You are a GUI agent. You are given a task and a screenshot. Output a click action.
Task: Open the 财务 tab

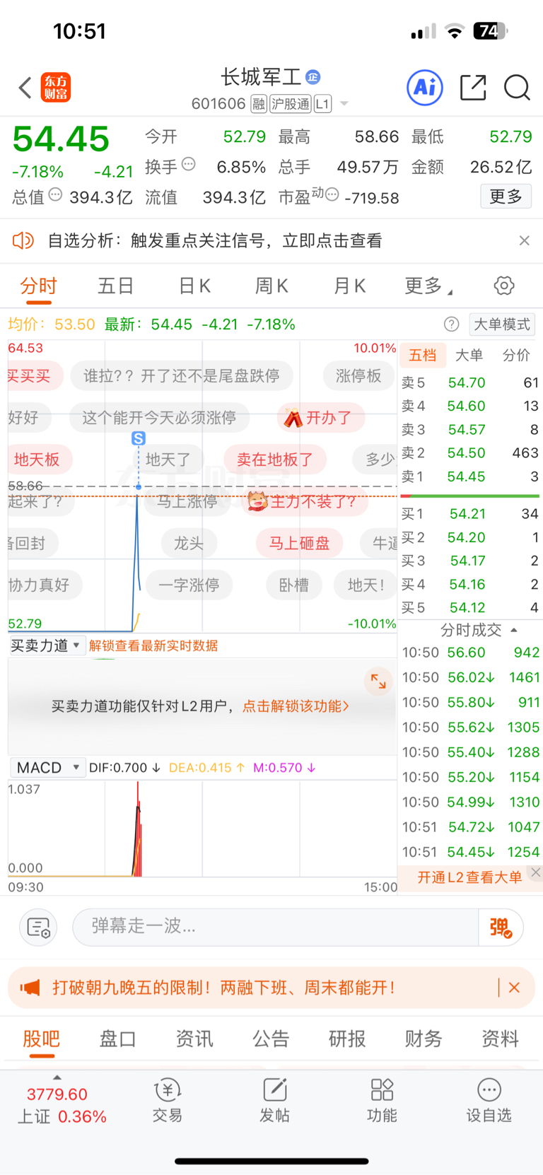[424, 1039]
